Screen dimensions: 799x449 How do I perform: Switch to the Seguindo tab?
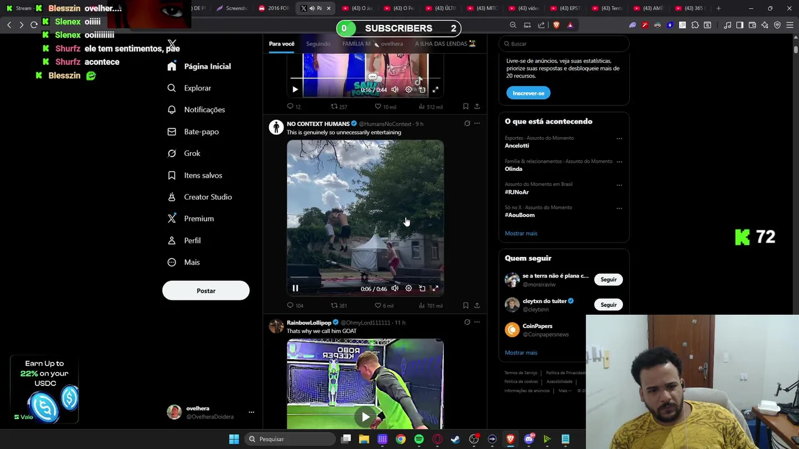[x=318, y=44]
